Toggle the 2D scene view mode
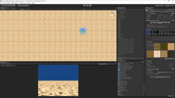The width and height of the screenshot is (175, 98). pos(20,10)
